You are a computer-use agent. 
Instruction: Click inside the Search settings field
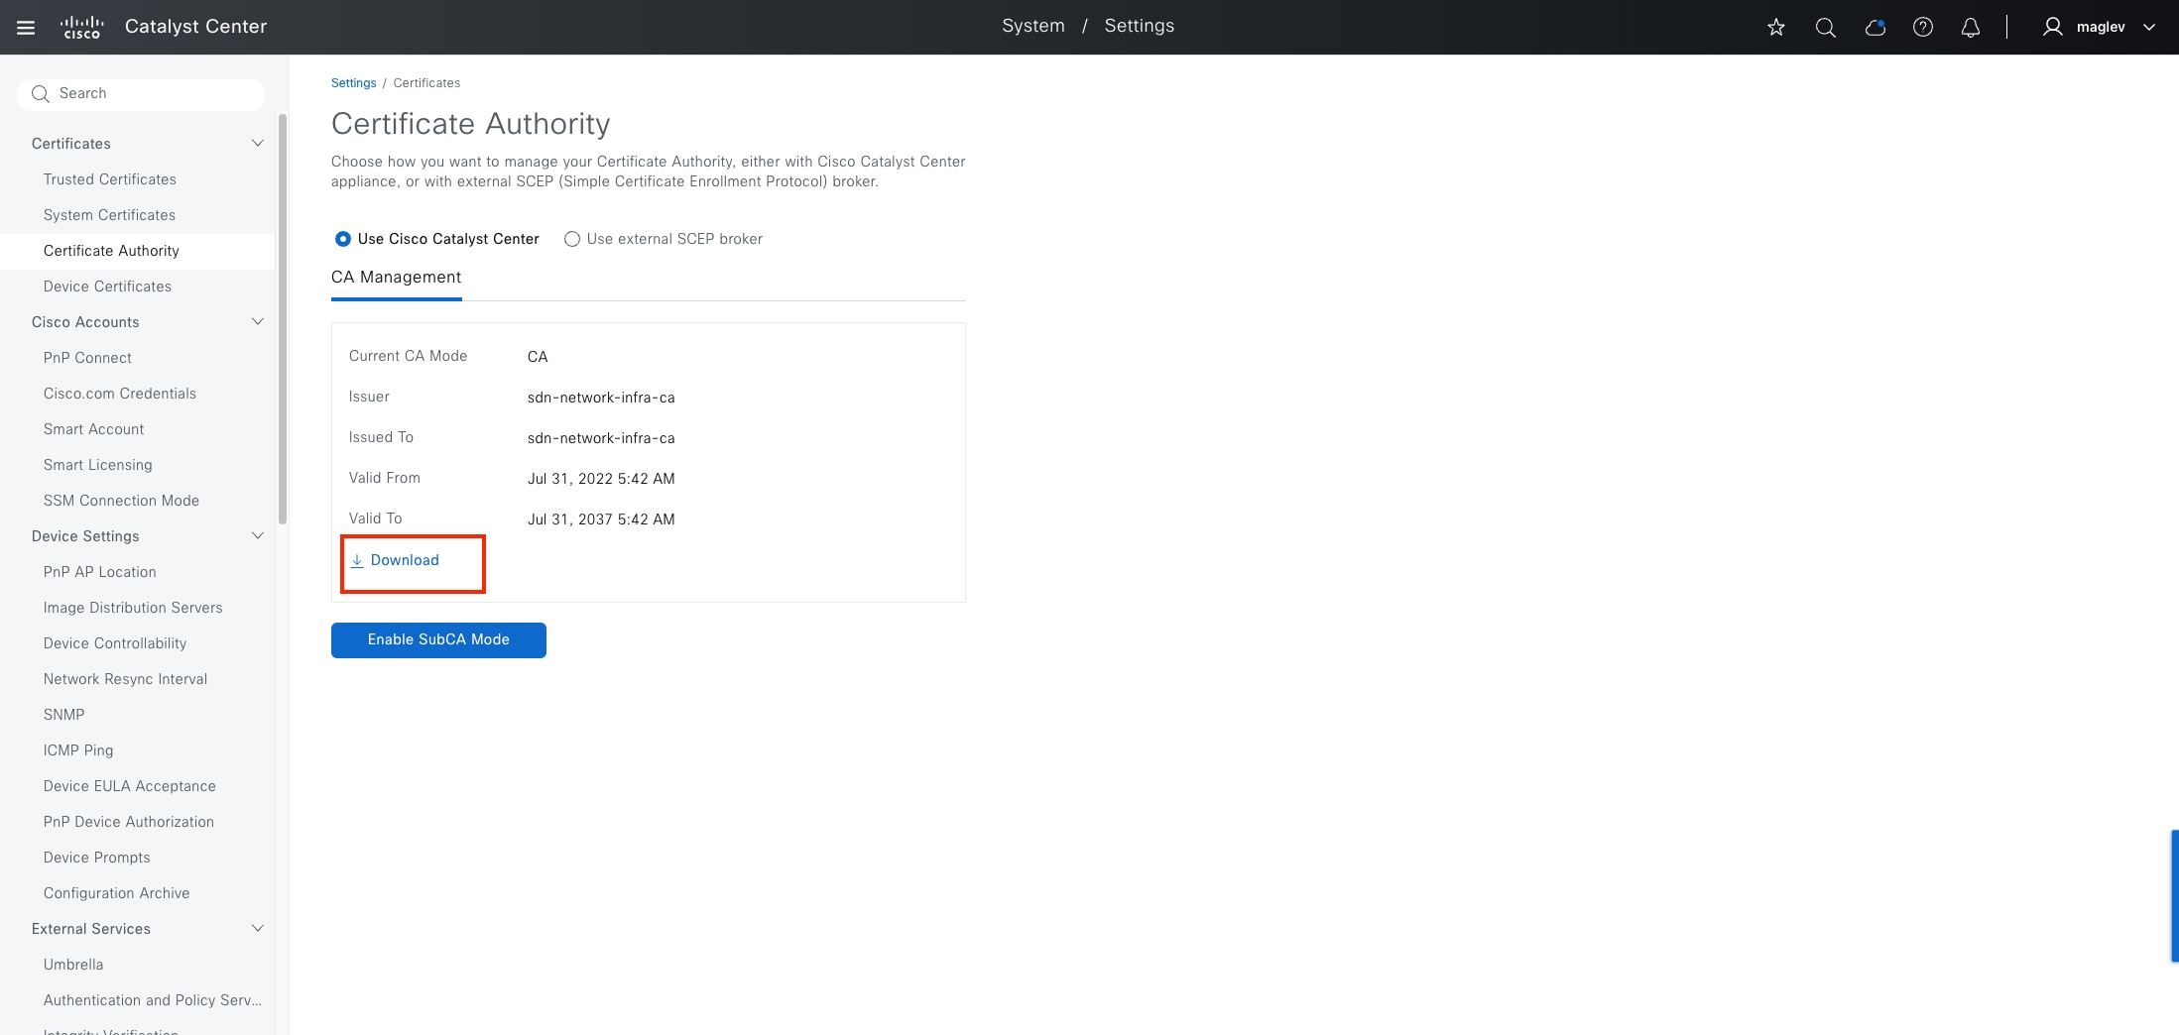(141, 93)
